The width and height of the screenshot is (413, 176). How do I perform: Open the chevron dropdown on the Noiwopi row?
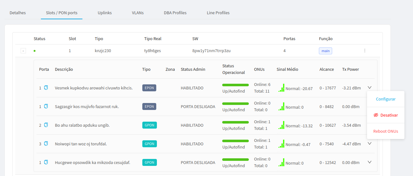pyautogui.click(x=369, y=143)
